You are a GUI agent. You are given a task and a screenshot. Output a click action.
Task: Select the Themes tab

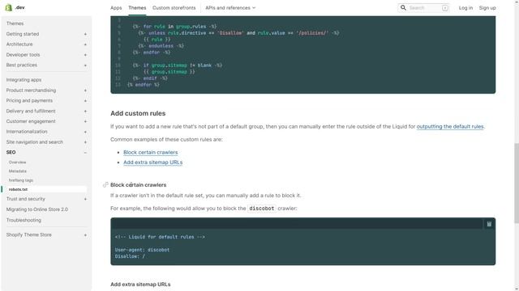[x=137, y=8]
